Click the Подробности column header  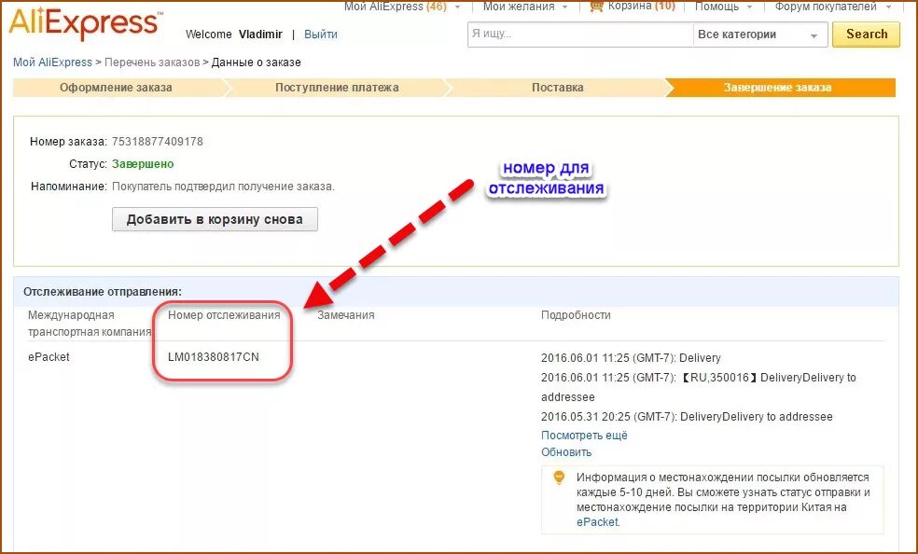pyautogui.click(x=576, y=315)
